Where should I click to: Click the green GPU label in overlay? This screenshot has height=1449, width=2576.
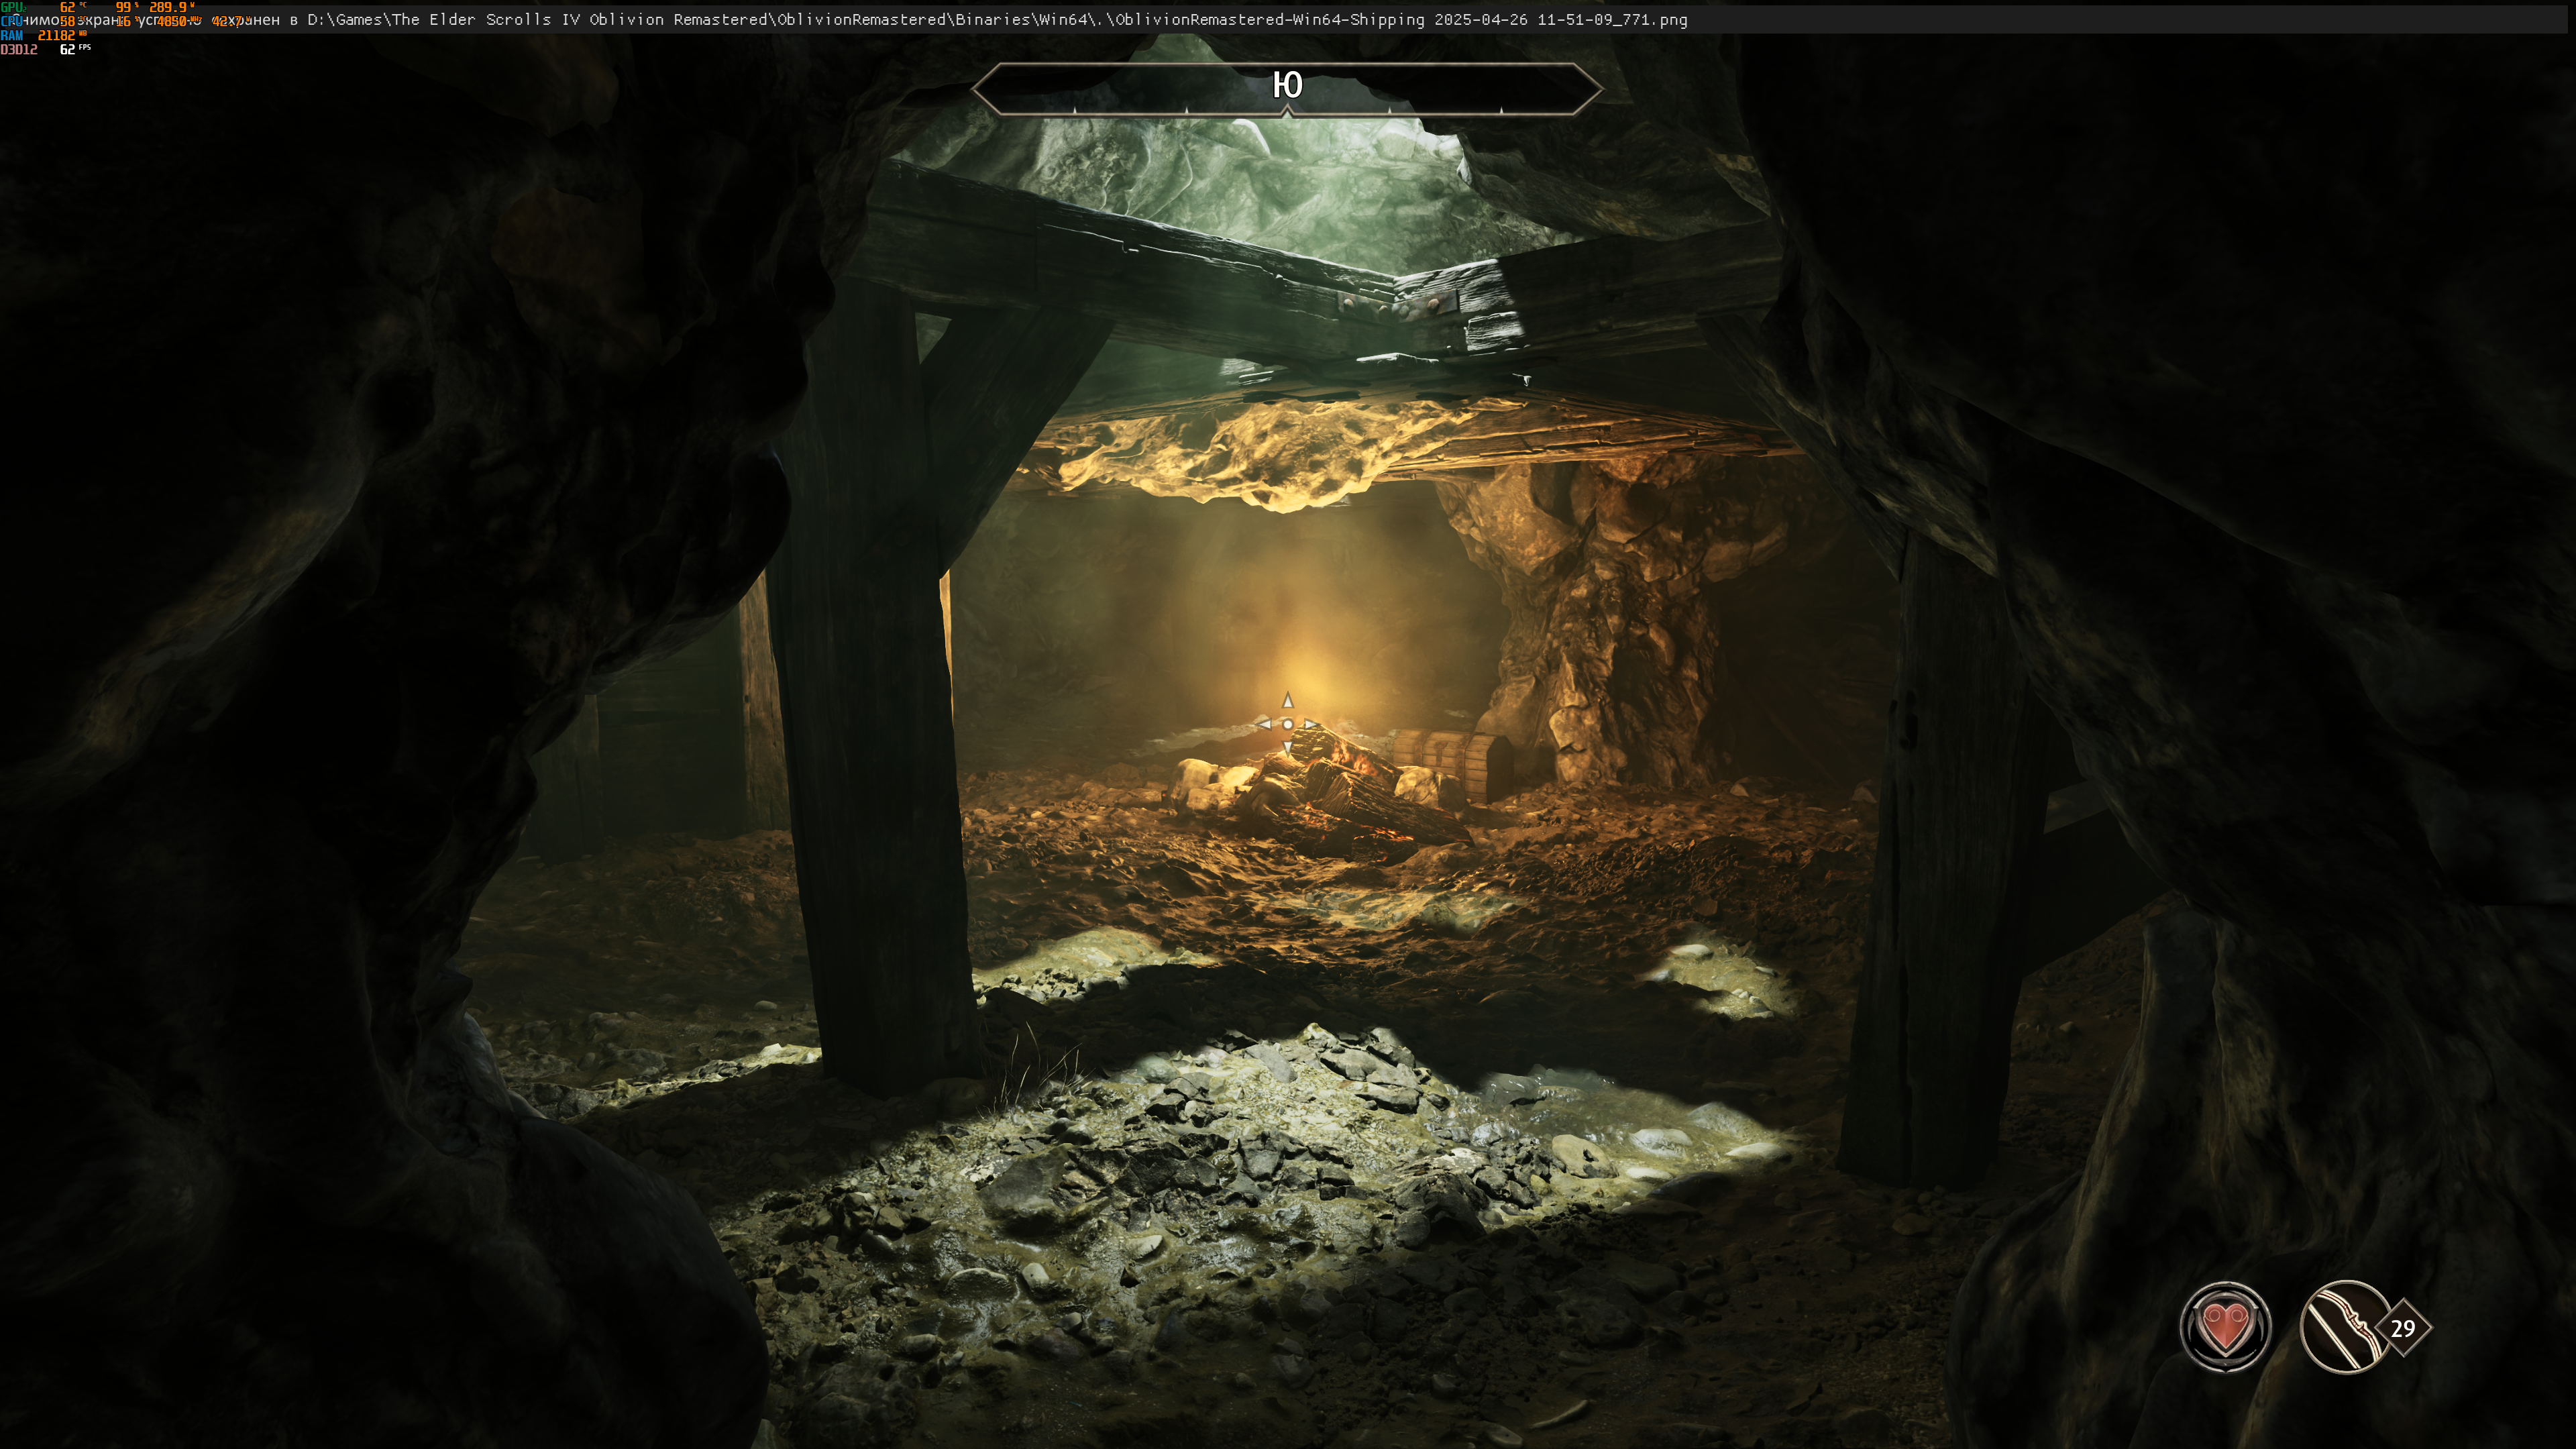12,7
